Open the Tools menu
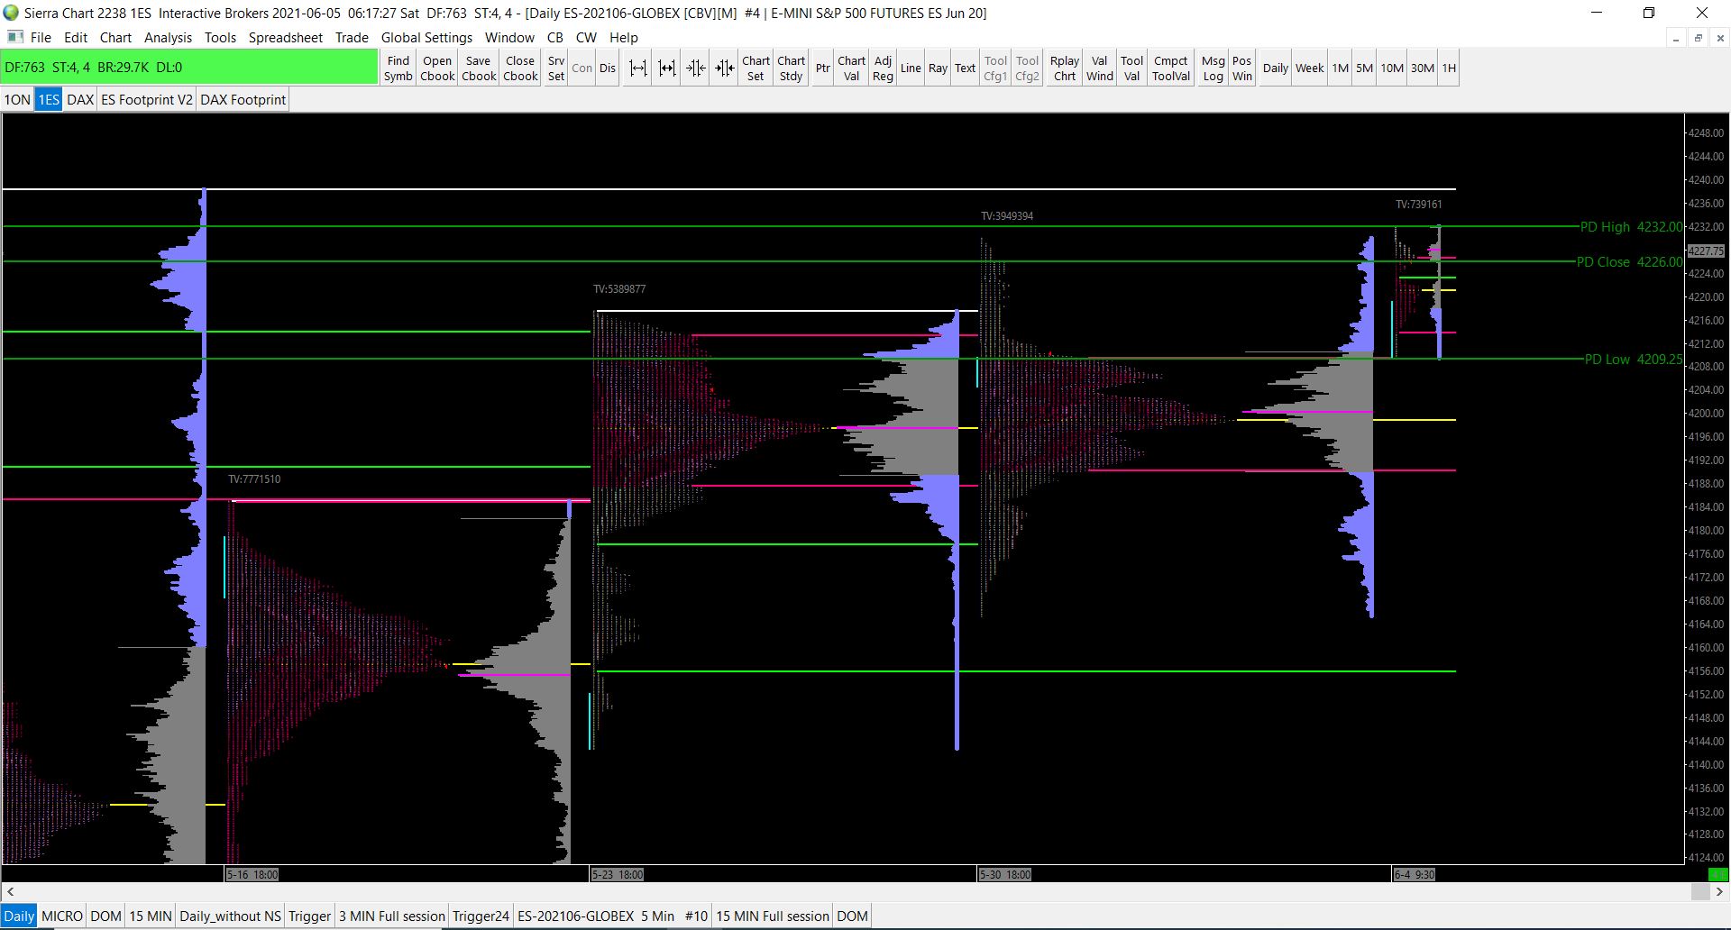Screen dimensions: 1731x930 [x=220, y=38]
